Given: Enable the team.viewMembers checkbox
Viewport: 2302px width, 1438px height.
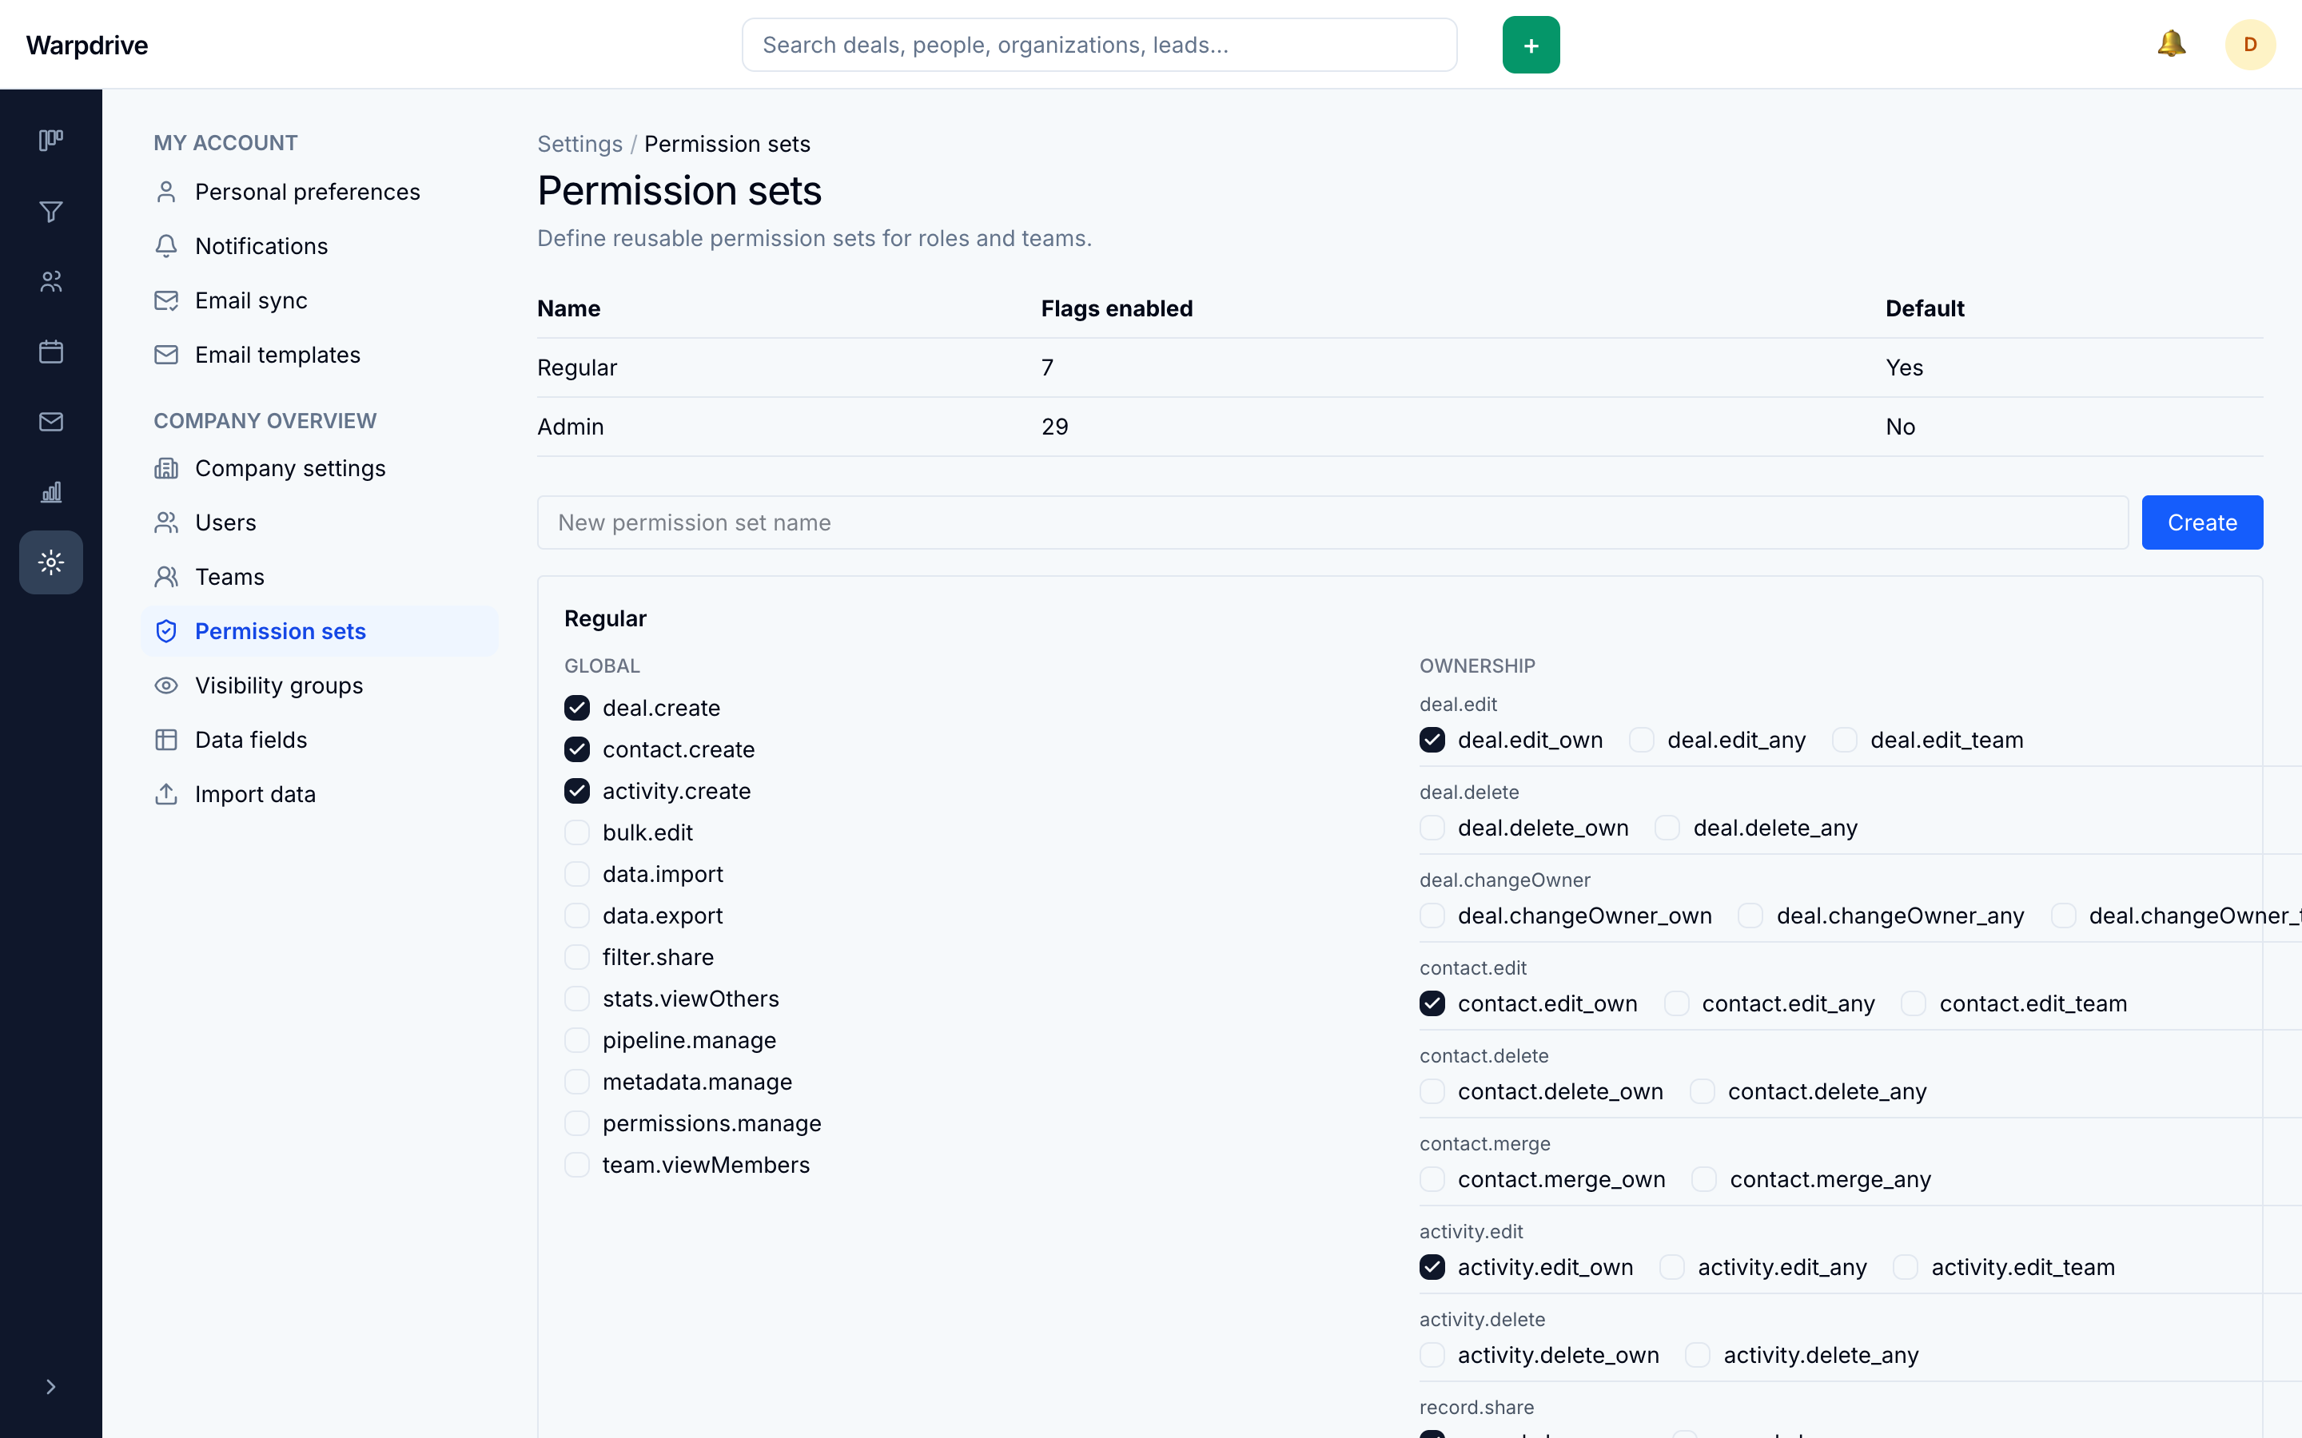Looking at the screenshot, I should [x=576, y=1165].
